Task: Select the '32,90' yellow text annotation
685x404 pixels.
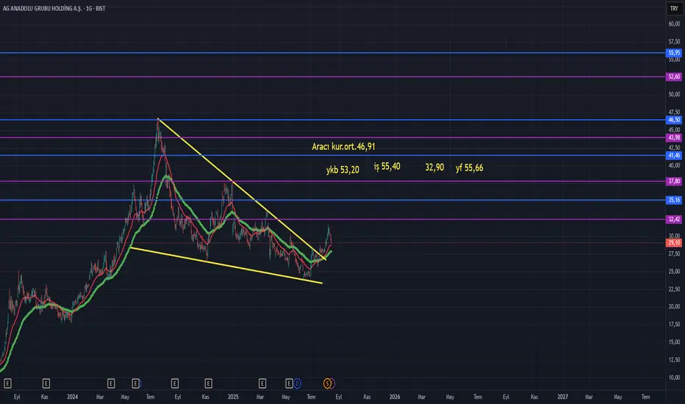Action: (434, 167)
